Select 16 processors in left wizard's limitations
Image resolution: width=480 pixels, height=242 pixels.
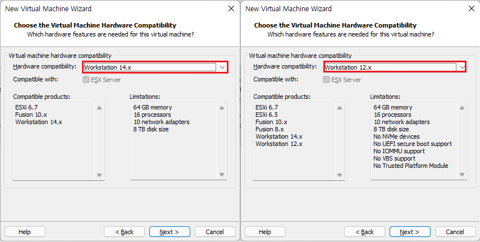coord(152,115)
